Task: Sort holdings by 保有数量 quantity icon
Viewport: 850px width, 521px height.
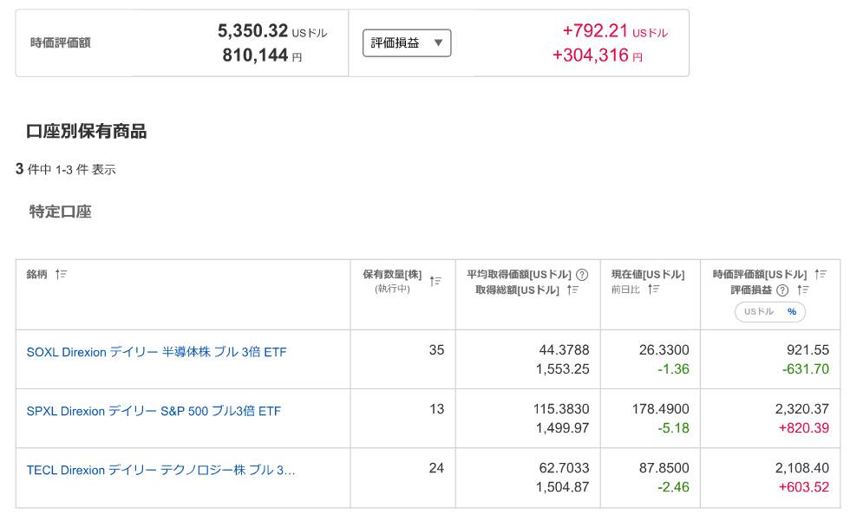Action: [x=435, y=281]
